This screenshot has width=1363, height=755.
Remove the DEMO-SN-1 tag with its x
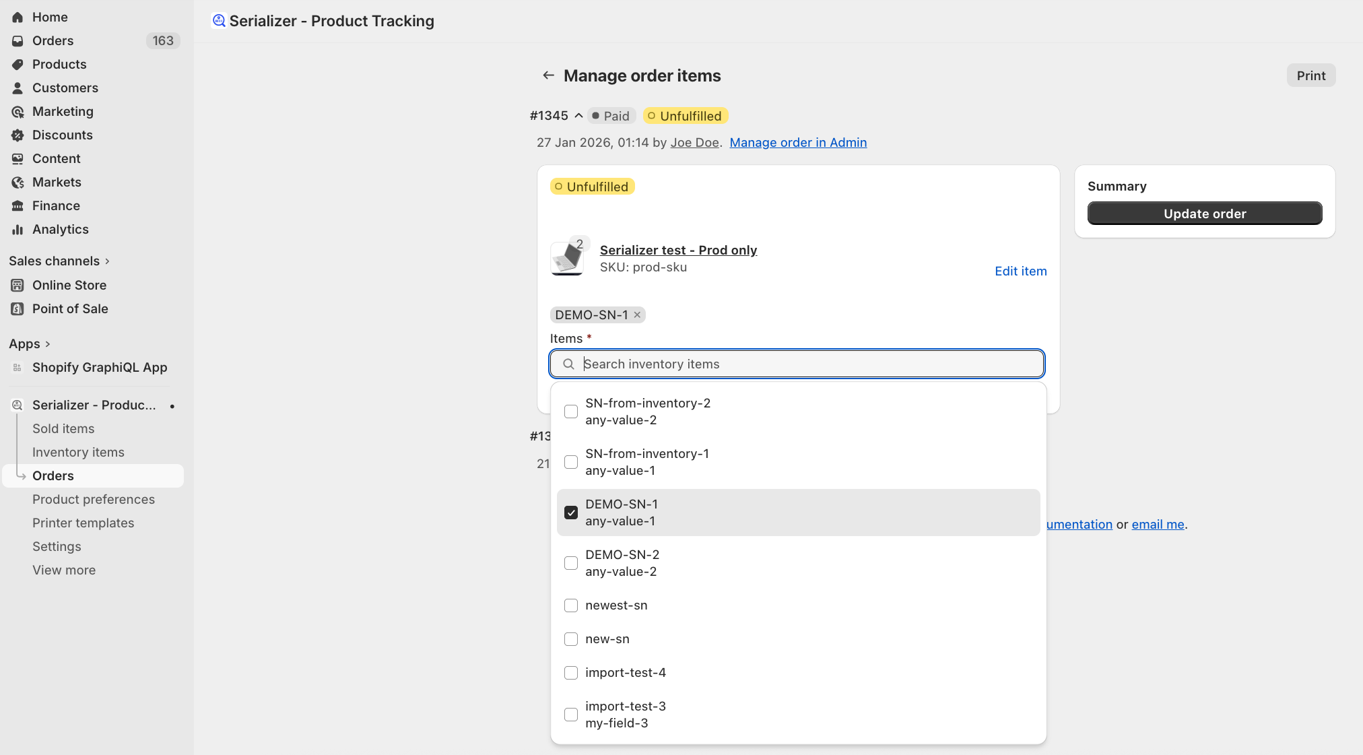pos(637,315)
